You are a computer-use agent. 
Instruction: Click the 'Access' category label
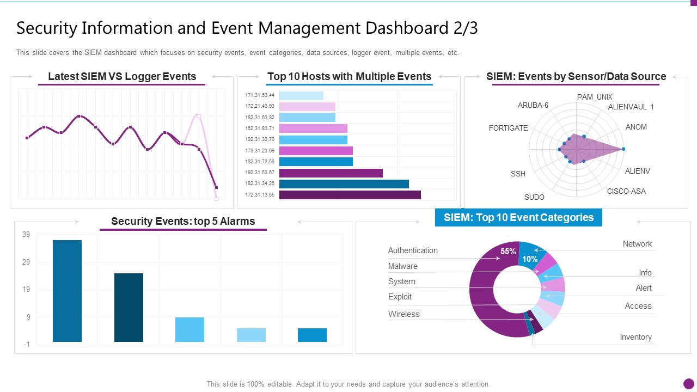638,306
